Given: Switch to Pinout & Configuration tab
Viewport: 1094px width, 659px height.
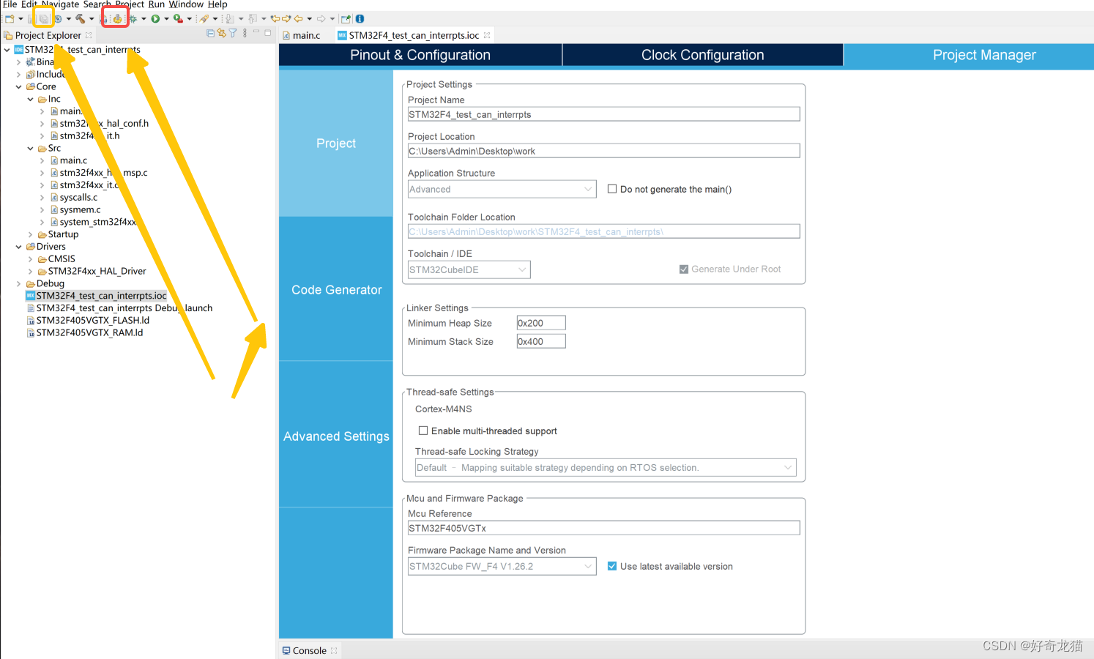Looking at the screenshot, I should click(x=420, y=55).
